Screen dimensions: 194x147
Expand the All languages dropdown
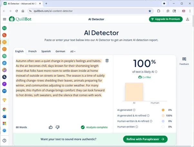point(73,52)
